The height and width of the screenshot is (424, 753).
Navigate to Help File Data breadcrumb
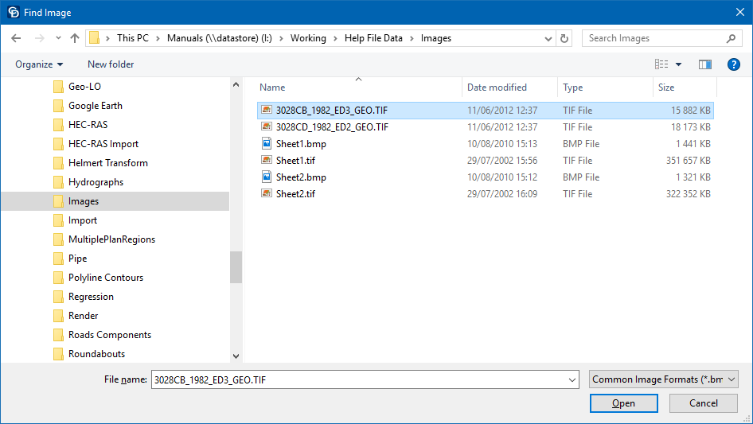(x=373, y=38)
